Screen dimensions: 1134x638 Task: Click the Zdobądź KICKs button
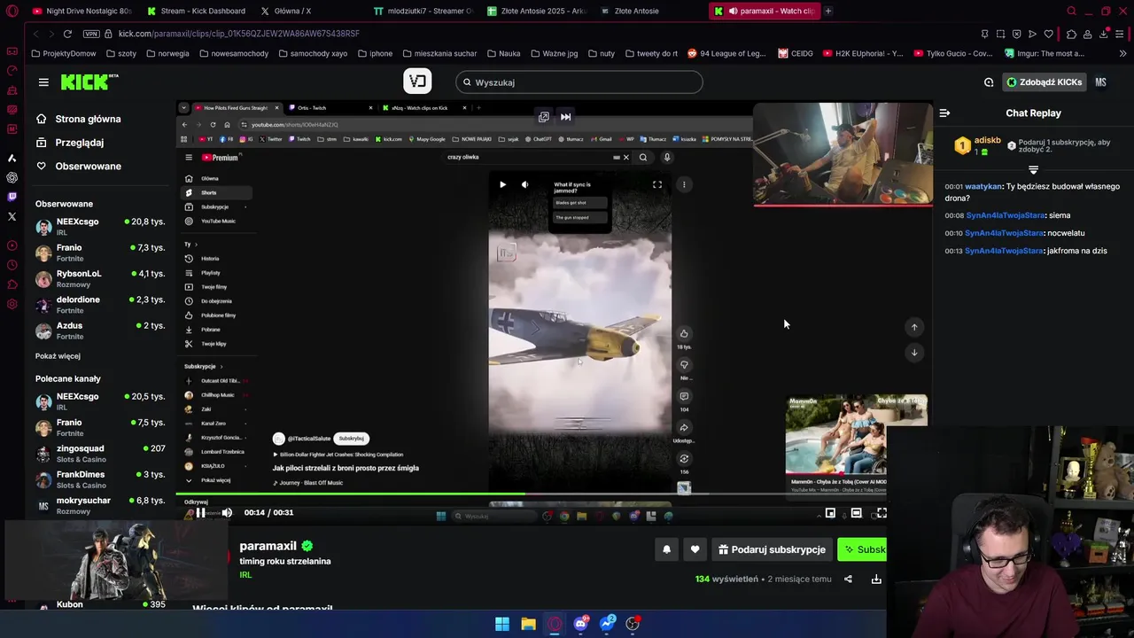(x=1044, y=82)
